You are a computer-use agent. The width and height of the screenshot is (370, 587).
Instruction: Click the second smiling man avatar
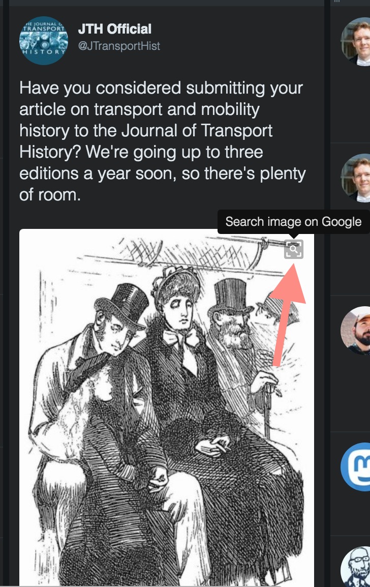click(355, 178)
